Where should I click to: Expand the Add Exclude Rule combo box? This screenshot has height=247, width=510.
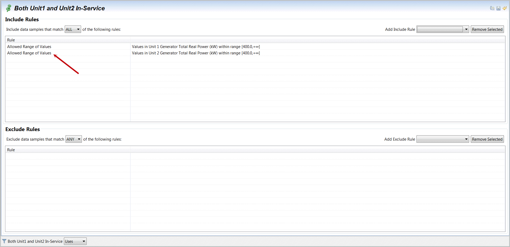click(443, 139)
